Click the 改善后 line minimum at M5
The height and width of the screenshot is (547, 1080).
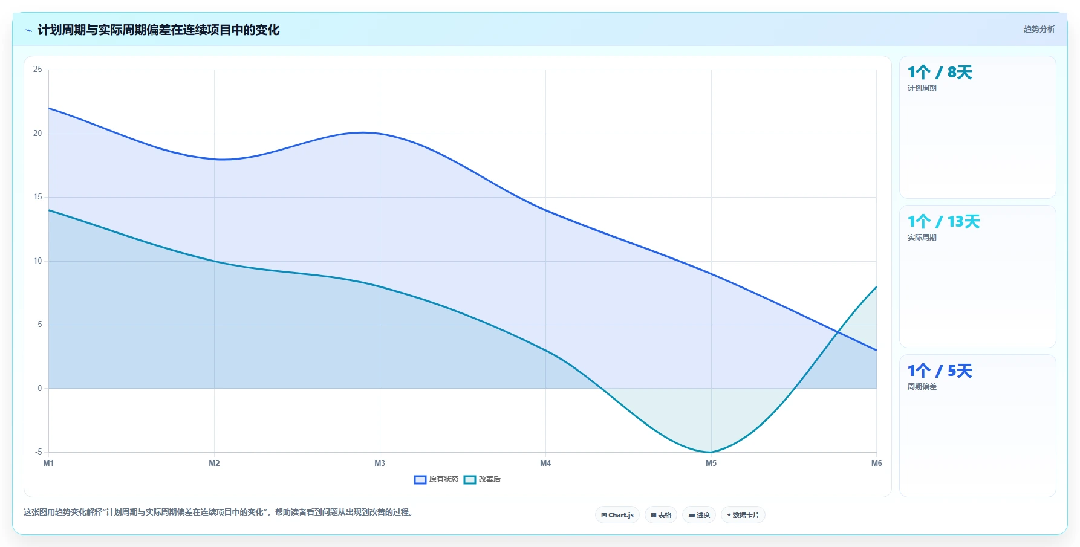(x=711, y=452)
